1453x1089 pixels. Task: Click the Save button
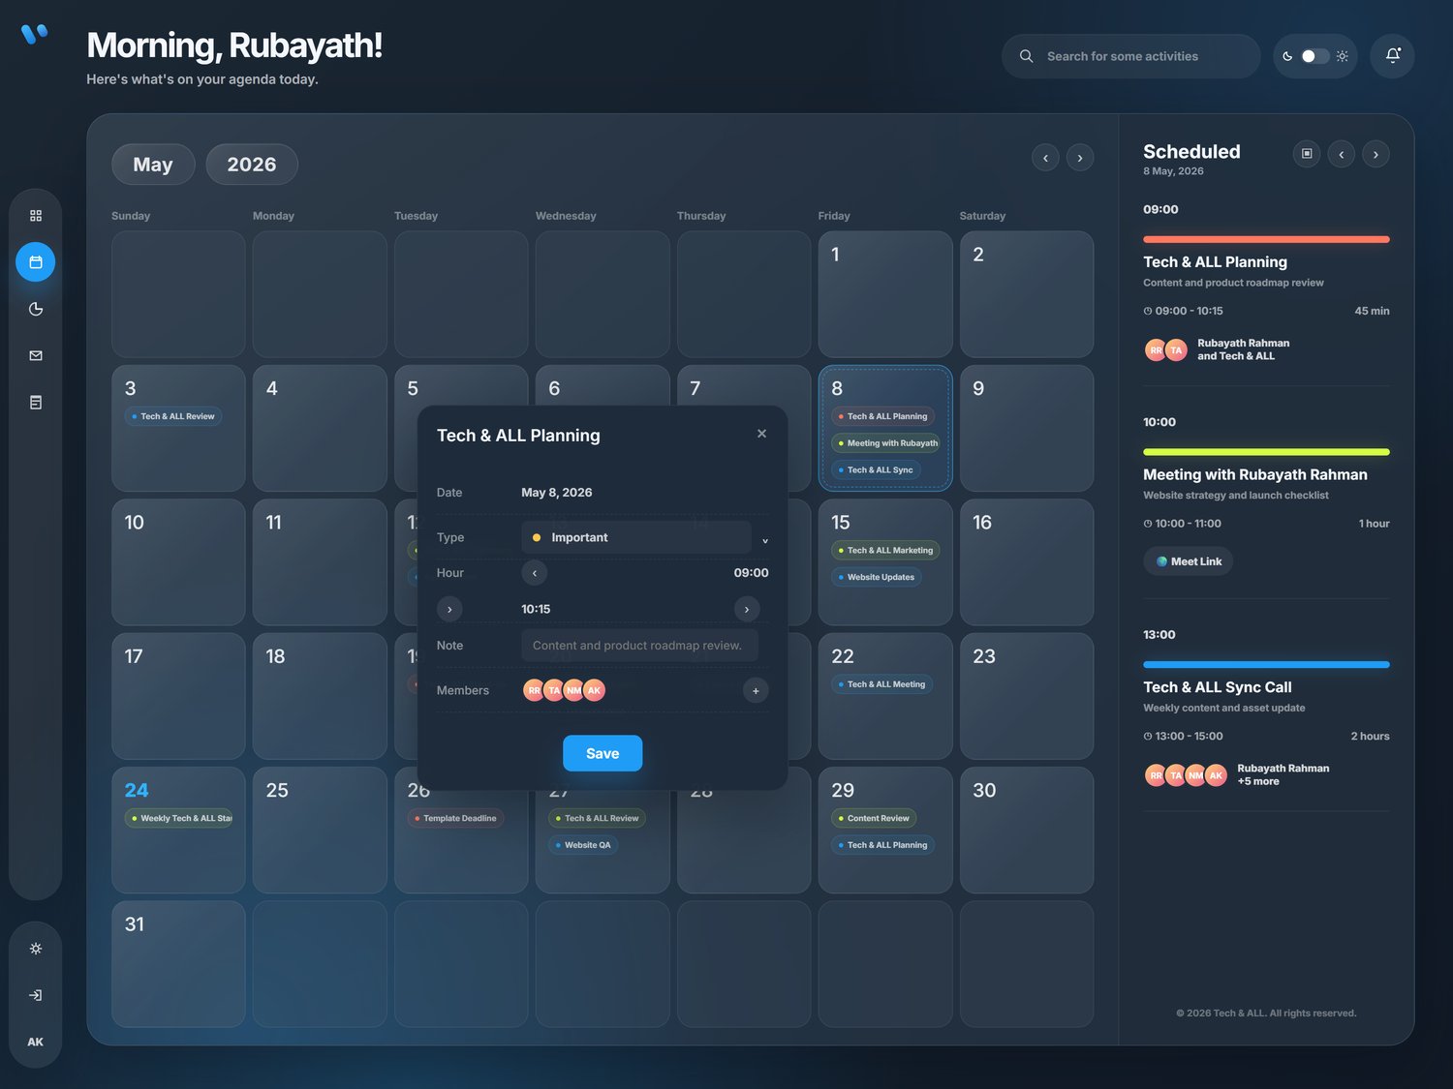(603, 753)
